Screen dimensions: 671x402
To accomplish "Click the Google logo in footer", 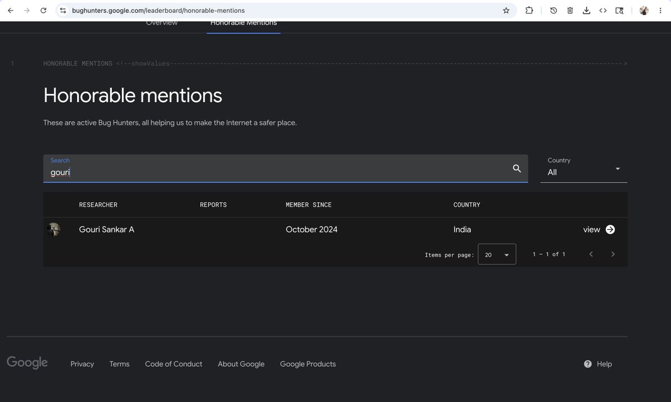I will [x=27, y=363].
